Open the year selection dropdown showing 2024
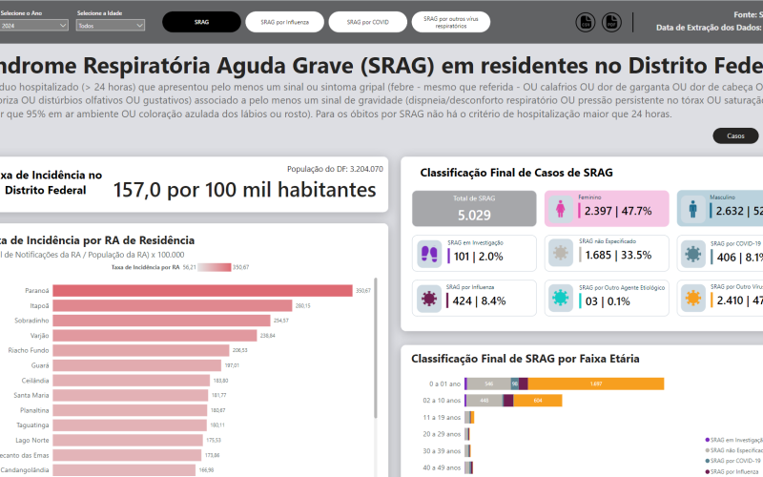 point(33,26)
